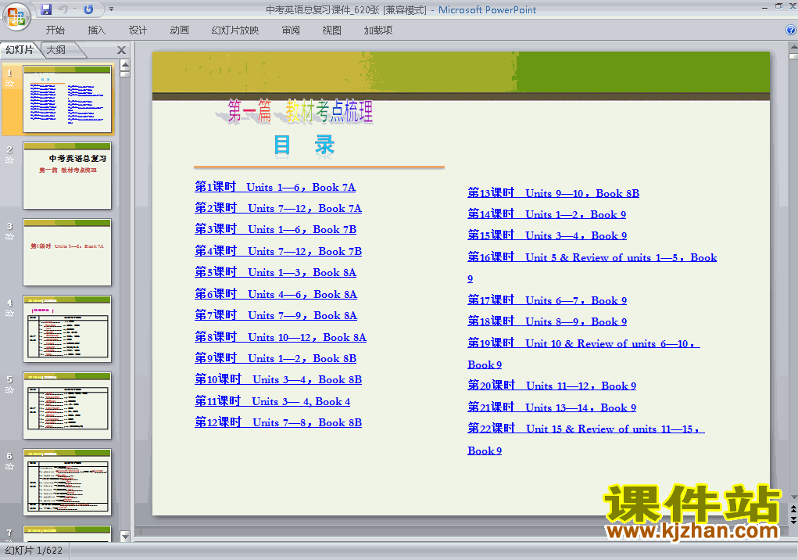Follow link 第2课时 Units 7—12, Book 7A
Viewport: 798px width, 560px height.
pyautogui.click(x=278, y=208)
